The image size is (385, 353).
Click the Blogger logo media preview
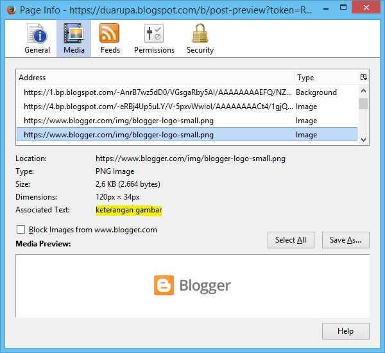coord(193,285)
